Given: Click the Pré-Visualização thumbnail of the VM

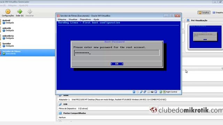Looking at the screenshot, I should 205,37.
